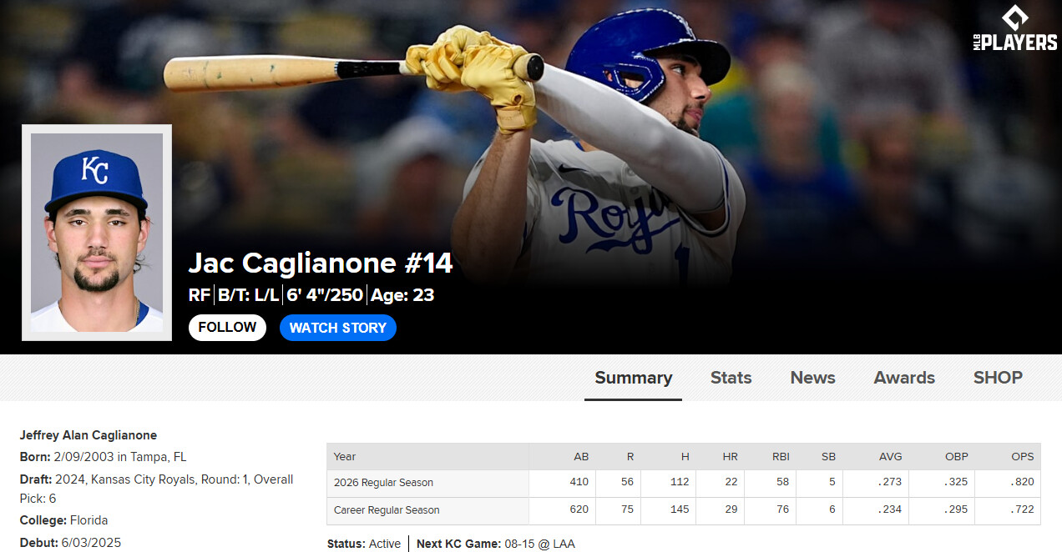
Task: Select the 2026 stolen bases value 5
Action: (x=832, y=483)
